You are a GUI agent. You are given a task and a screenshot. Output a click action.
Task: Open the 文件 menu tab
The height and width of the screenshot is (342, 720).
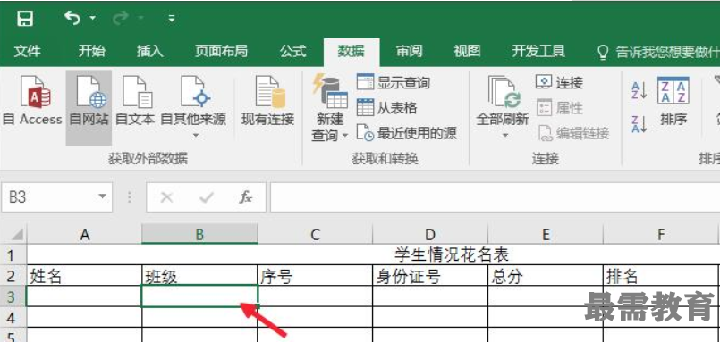coord(27,52)
